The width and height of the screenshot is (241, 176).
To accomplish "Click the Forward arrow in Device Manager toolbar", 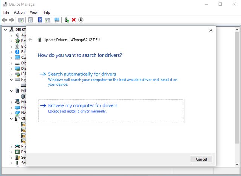I will pyautogui.click(x=12, y=20).
